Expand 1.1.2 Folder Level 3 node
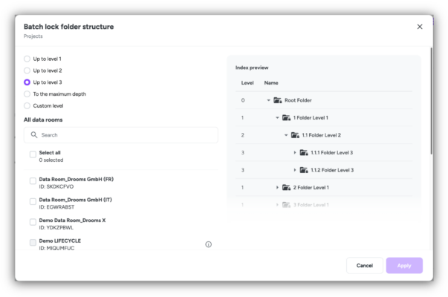Image resolution: width=448 pixels, height=297 pixels. point(294,170)
